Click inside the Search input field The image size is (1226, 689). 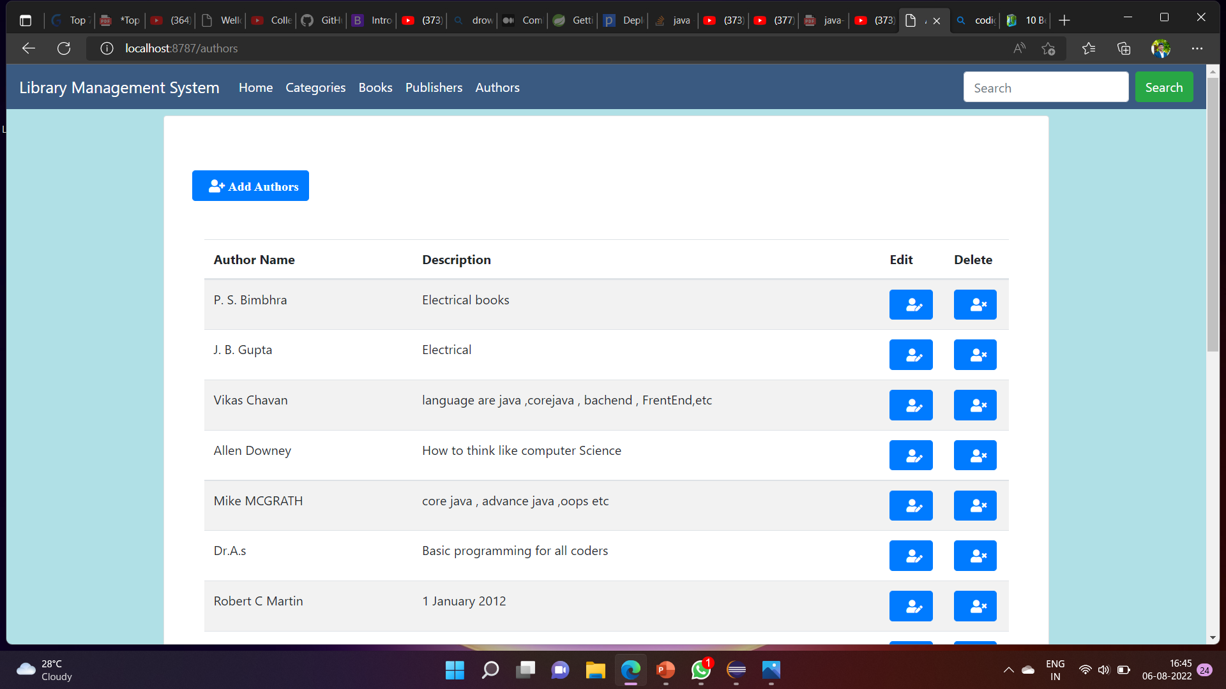pyautogui.click(x=1046, y=87)
